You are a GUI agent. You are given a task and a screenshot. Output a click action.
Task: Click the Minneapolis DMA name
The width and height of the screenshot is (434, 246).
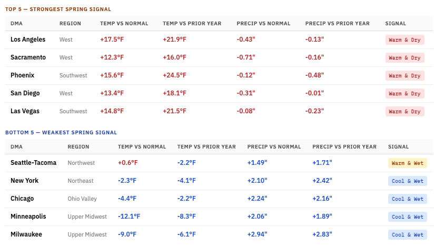tap(28, 217)
